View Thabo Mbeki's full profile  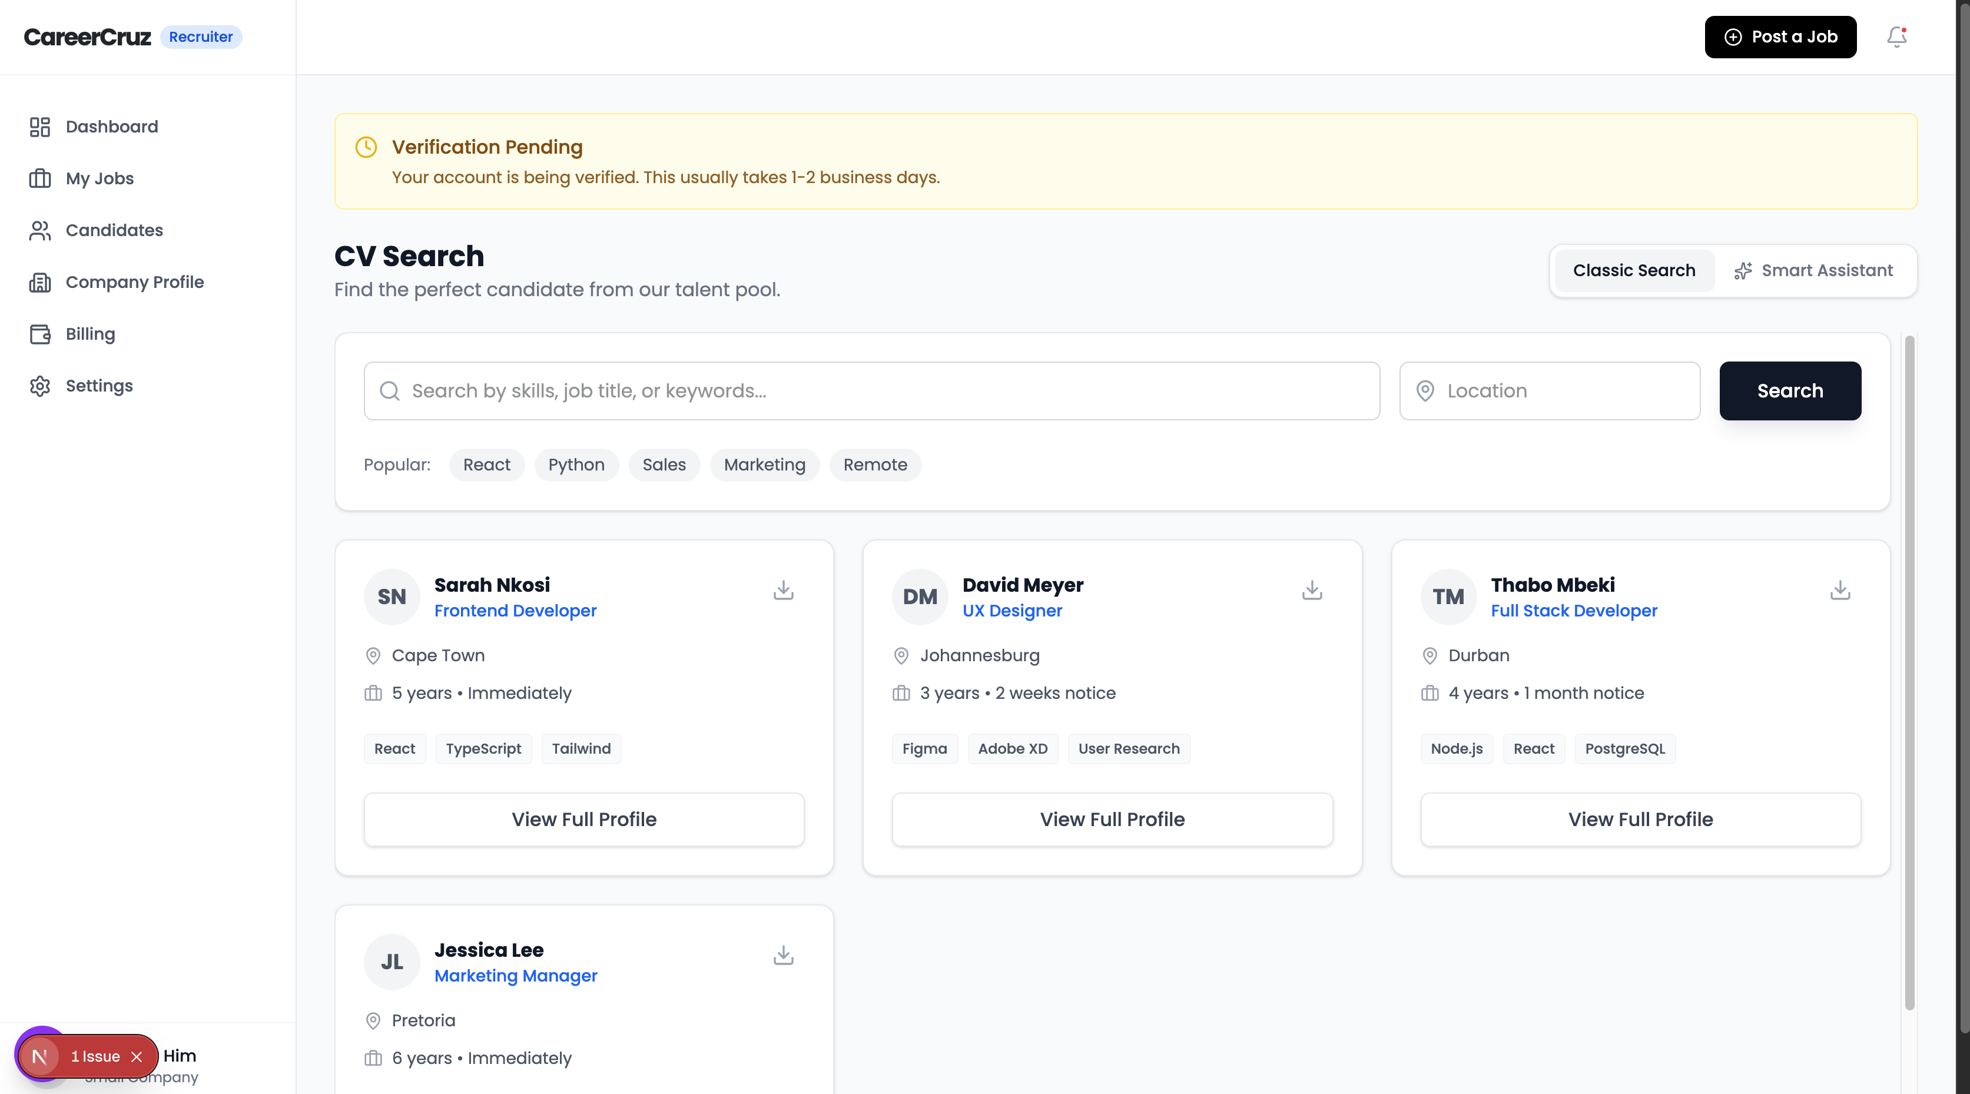coord(1640,820)
